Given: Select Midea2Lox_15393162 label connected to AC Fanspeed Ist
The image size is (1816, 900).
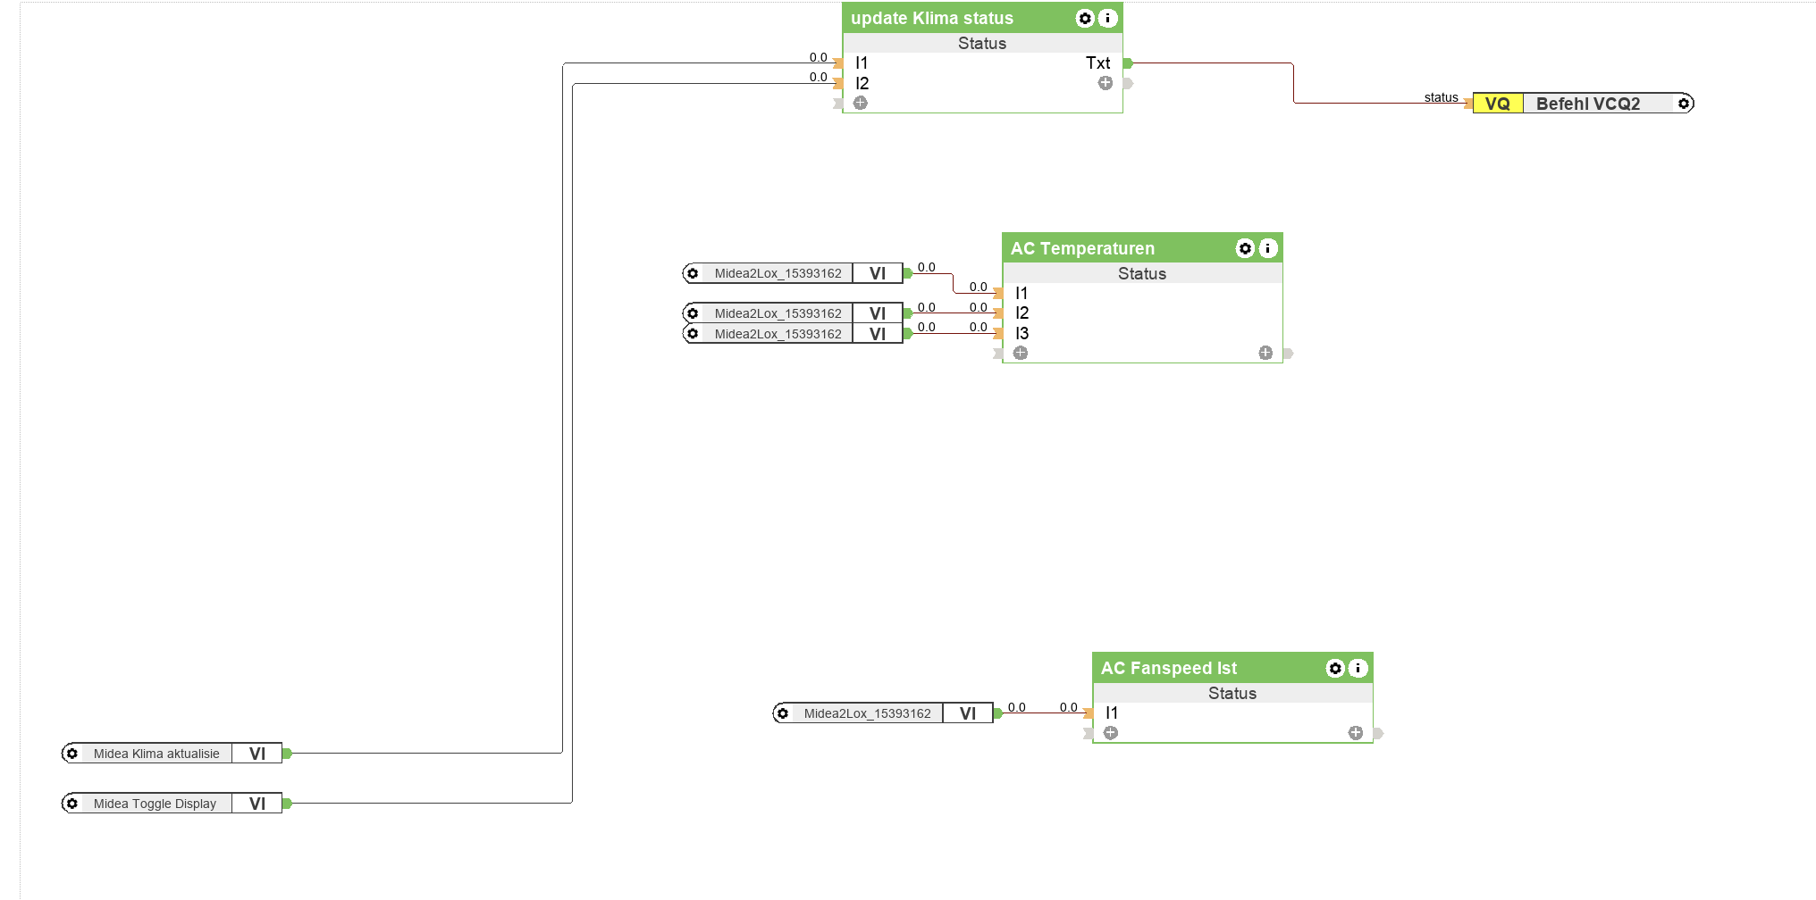Looking at the screenshot, I should (x=867, y=713).
